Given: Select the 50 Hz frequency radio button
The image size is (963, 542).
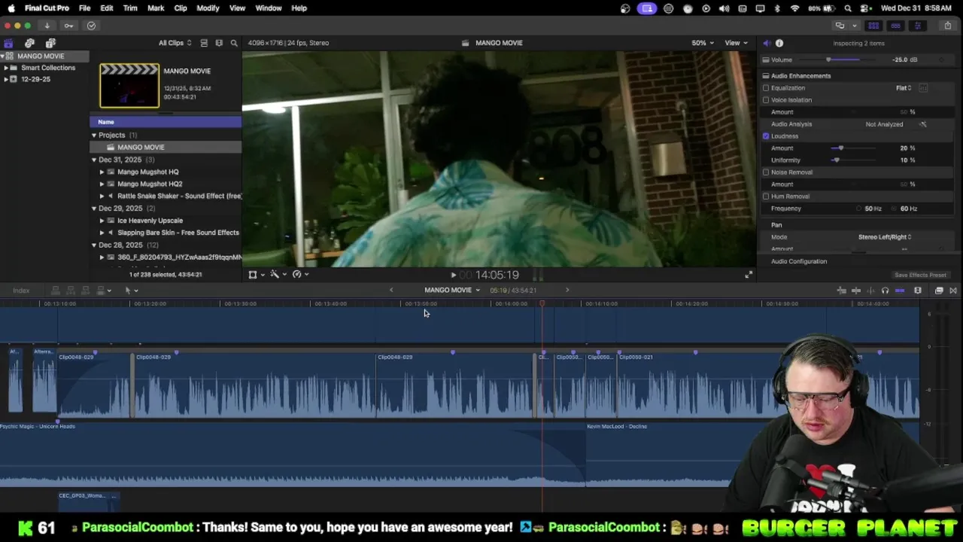Looking at the screenshot, I should click(x=859, y=209).
